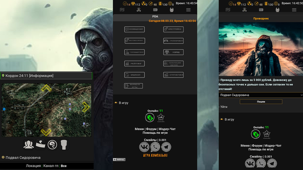Select the Канал гп chat tab
The image size is (303, 170).
click(x=51, y=166)
